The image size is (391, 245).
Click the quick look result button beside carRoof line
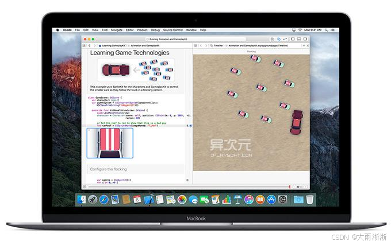pos(190,126)
